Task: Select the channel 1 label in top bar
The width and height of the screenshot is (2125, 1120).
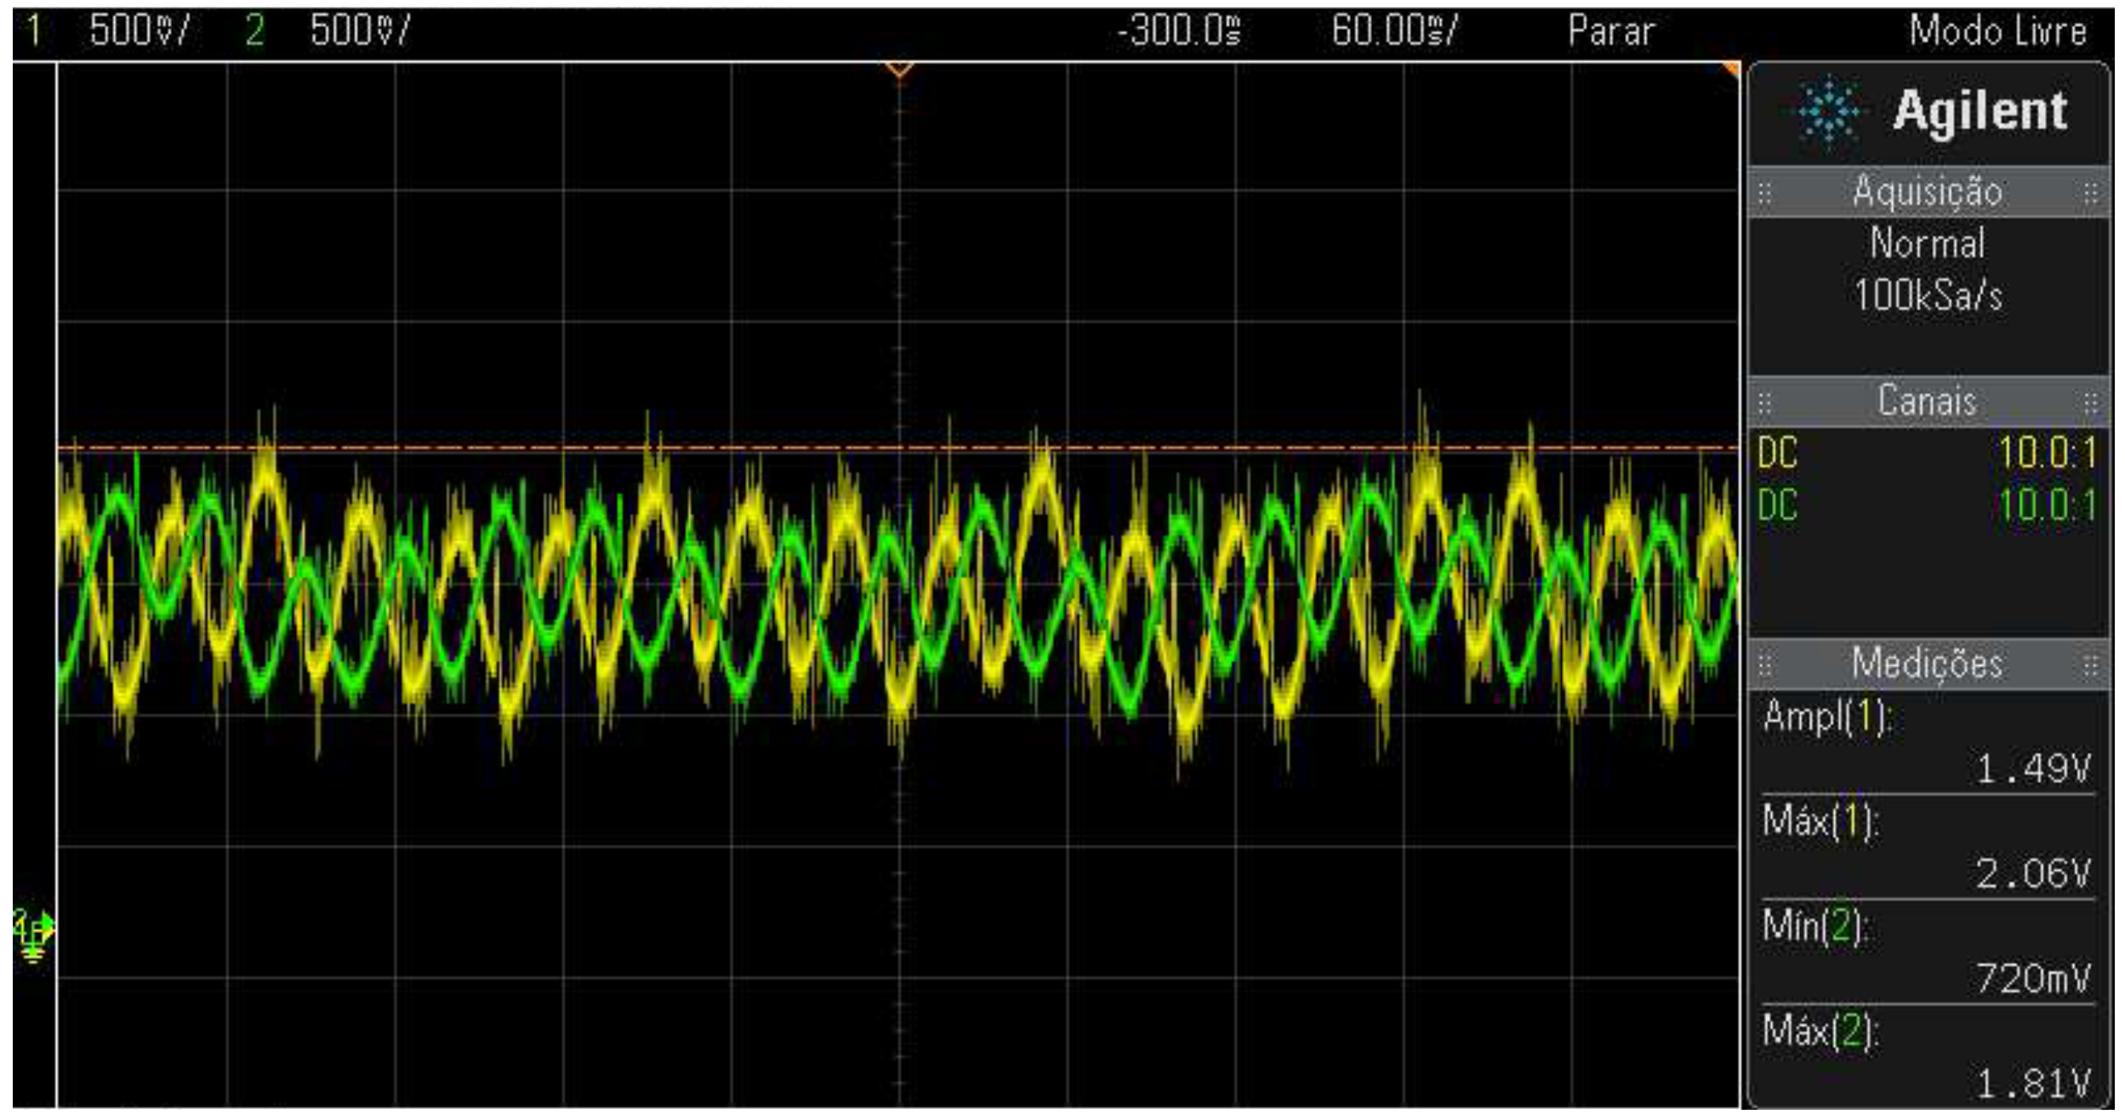Action: click(x=34, y=31)
